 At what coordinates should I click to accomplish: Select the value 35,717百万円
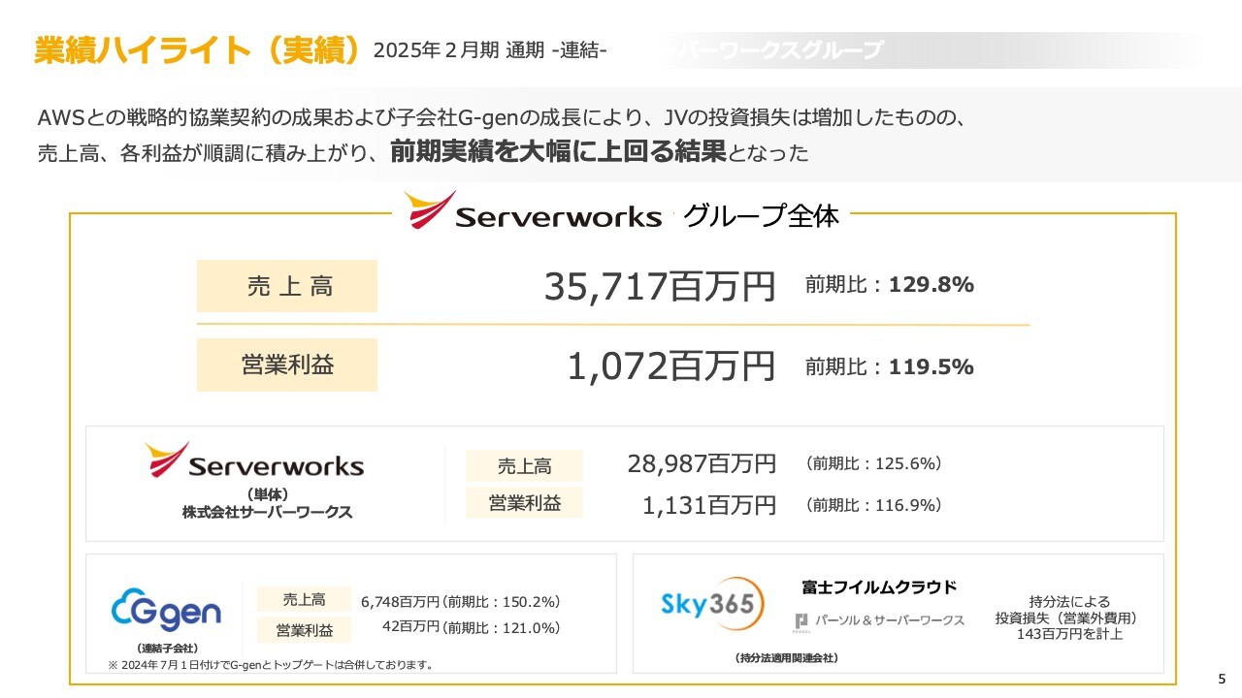pos(660,286)
